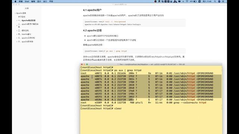Viewport: 239px width, 134px height.
Task: Collapse the Apache服务 root outline node
Action: (15, 13)
